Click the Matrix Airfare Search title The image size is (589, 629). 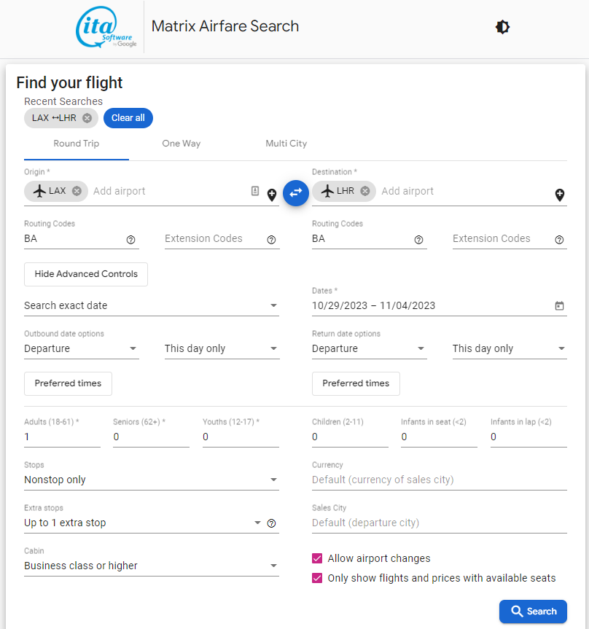pos(225,26)
